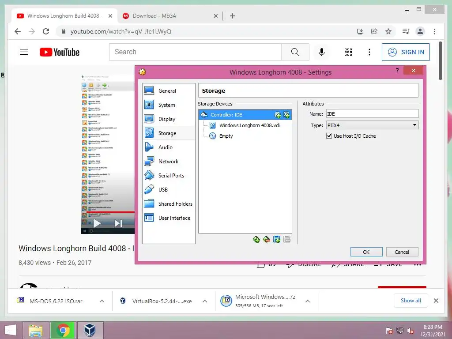Image resolution: width=452 pixels, height=339 pixels.
Task: Expand Microsoft Windows 7z download options
Action: pyautogui.click(x=308, y=301)
